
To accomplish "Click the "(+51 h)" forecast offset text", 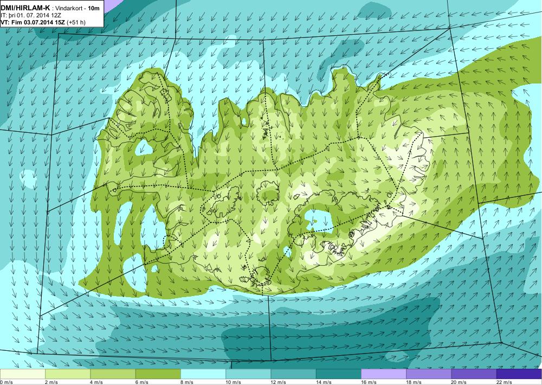I will 76,22.
